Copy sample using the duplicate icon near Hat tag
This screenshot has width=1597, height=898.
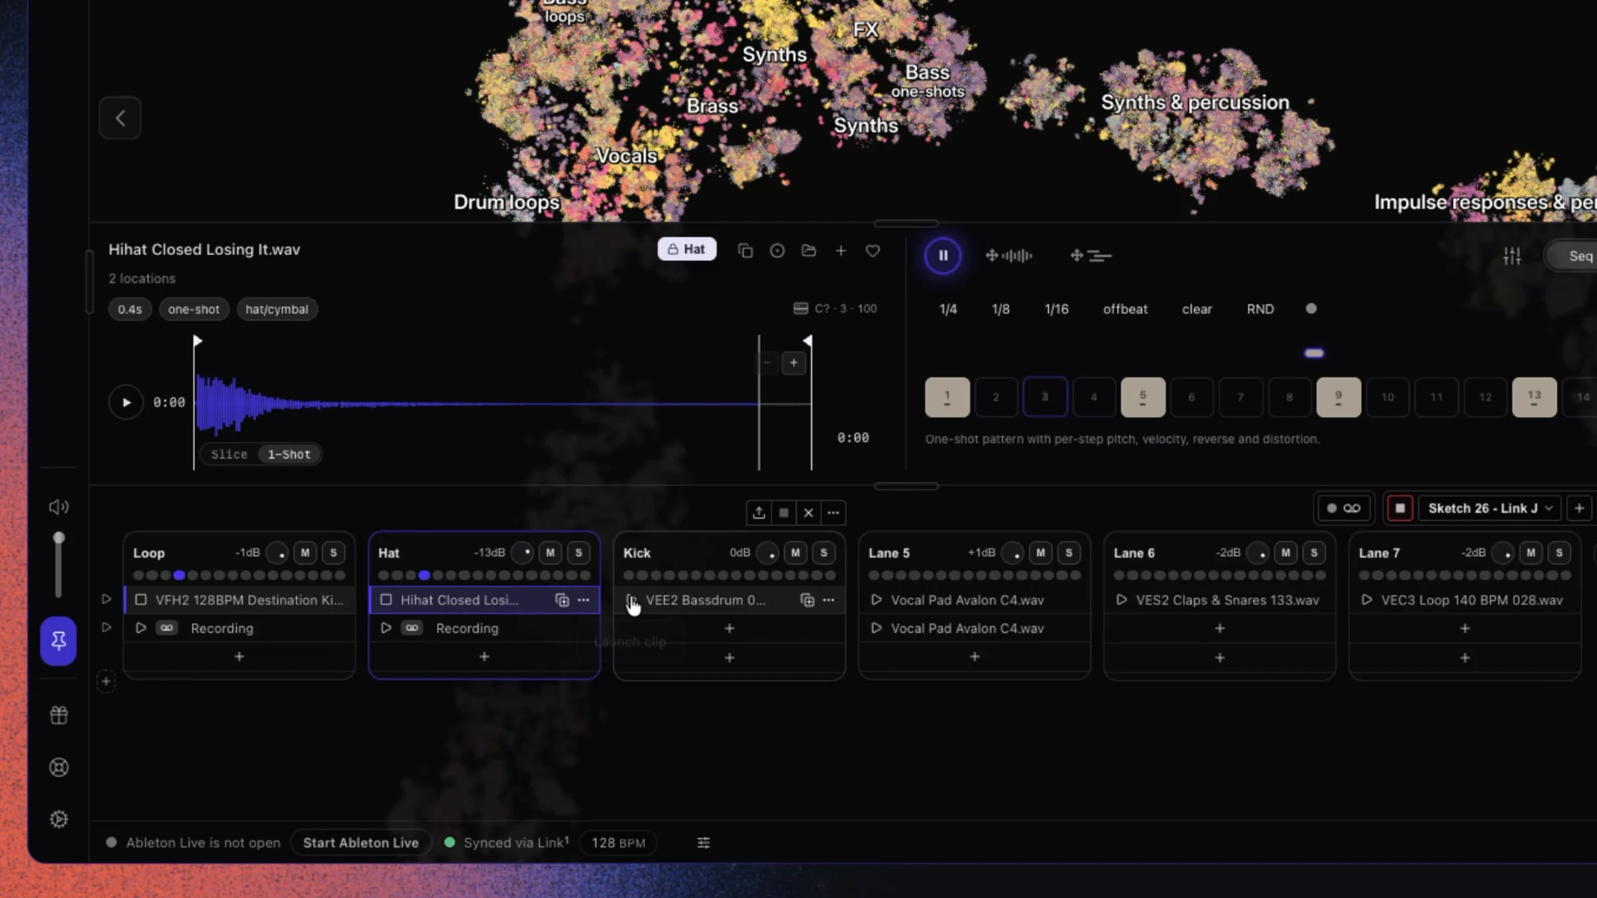coord(745,251)
